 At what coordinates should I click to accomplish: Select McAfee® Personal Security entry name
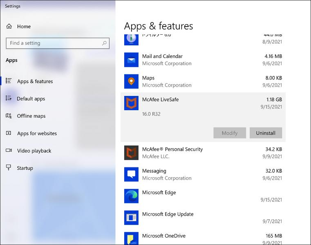(x=172, y=149)
